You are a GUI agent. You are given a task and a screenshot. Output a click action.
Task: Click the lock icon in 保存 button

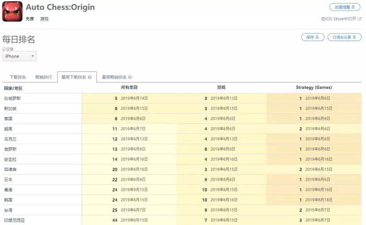tap(317, 37)
